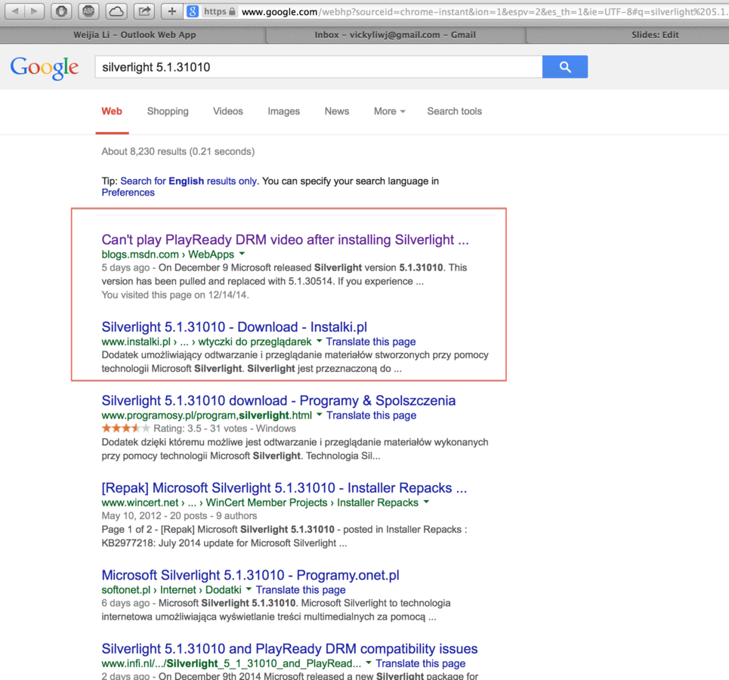Open the Share menu in the toolbar
This screenshot has height=680, width=729.
144,11
